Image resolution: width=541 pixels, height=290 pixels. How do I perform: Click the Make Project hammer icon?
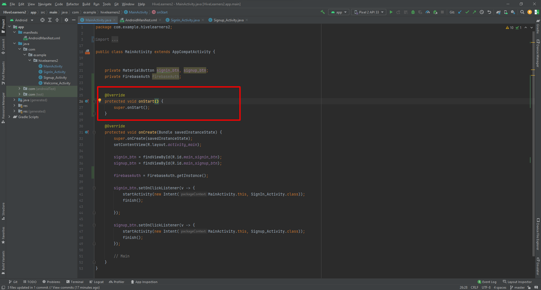click(323, 12)
